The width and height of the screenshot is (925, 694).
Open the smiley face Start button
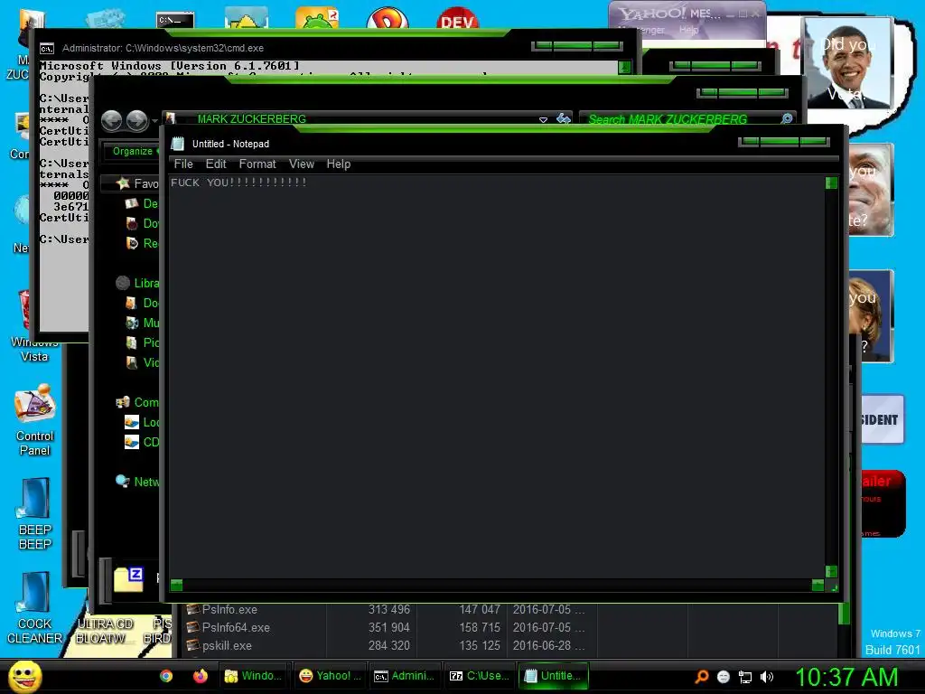[24, 676]
